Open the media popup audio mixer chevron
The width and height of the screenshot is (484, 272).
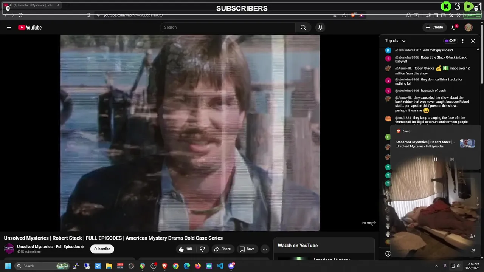coord(472,236)
